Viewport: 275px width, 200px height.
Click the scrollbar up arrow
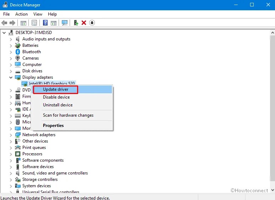click(273, 33)
